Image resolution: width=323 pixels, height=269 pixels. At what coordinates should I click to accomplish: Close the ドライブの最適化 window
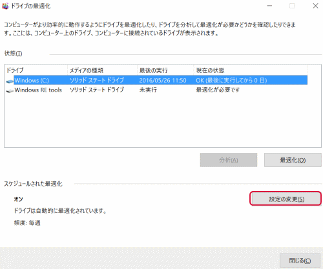pyautogui.click(x=315, y=6)
